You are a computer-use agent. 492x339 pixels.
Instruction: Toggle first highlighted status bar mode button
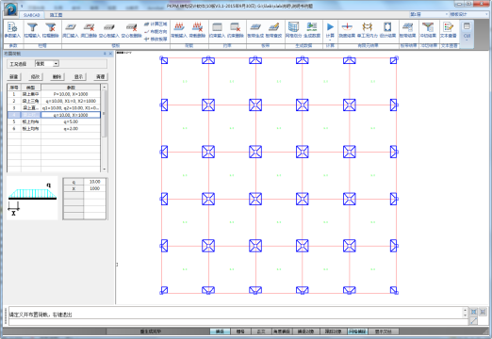coord(220,331)
